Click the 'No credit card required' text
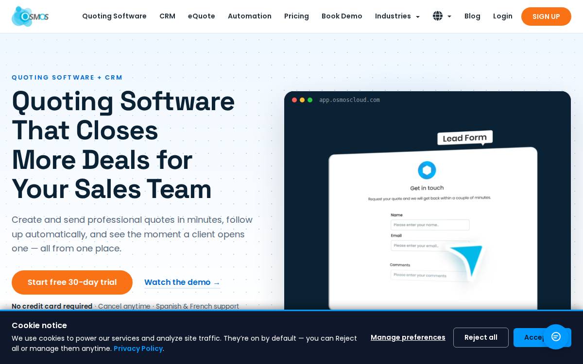Image resolution: width=583 pixels, height=364 pixels. click(52, 306)
